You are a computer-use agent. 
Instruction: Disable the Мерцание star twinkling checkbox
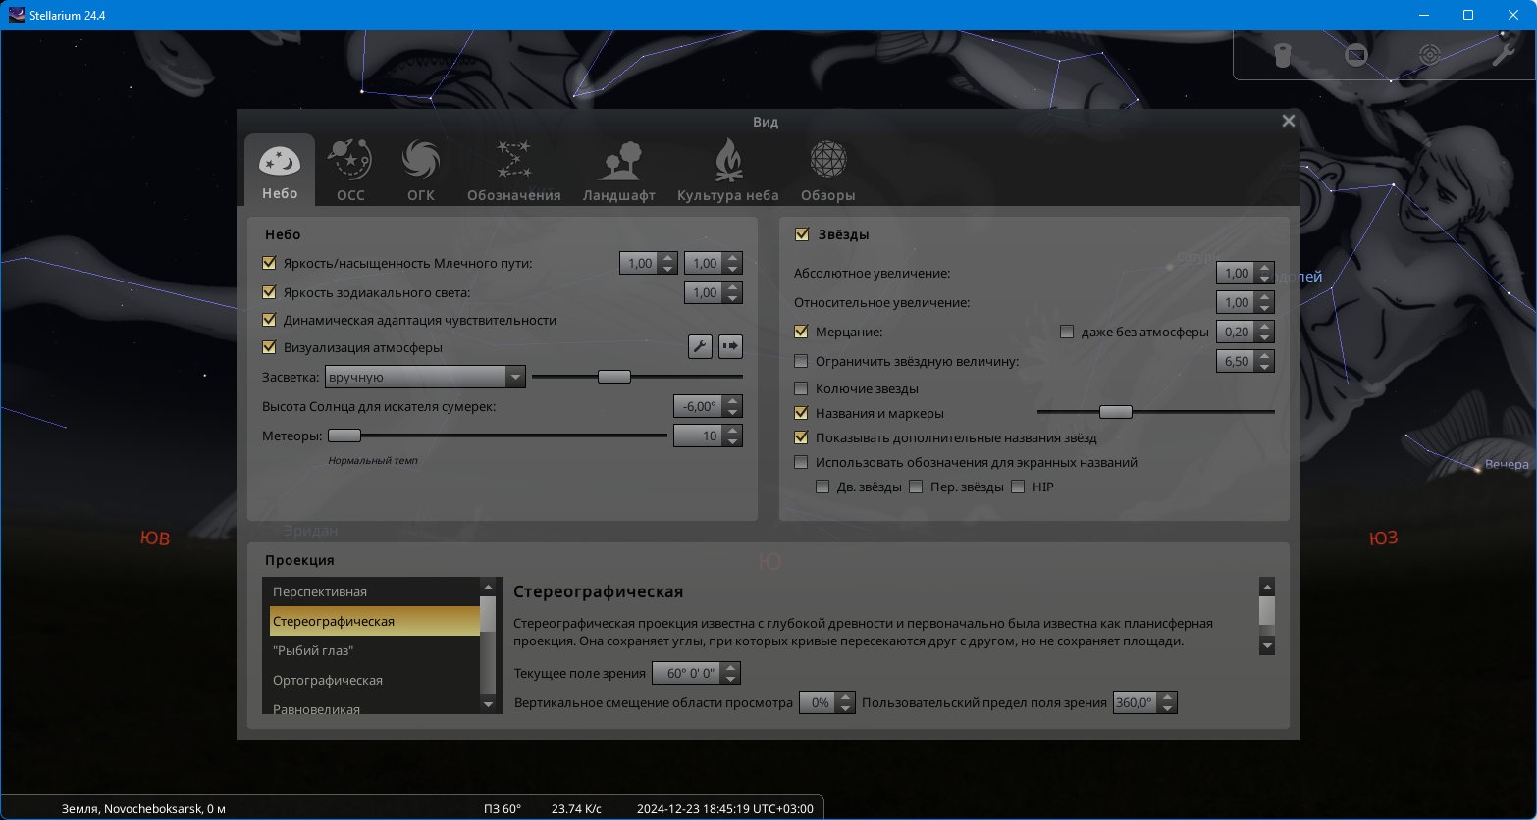tap(801, 333)
